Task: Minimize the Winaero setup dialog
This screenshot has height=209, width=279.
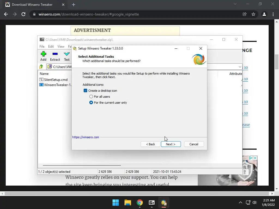Action: tap(176, 48)
